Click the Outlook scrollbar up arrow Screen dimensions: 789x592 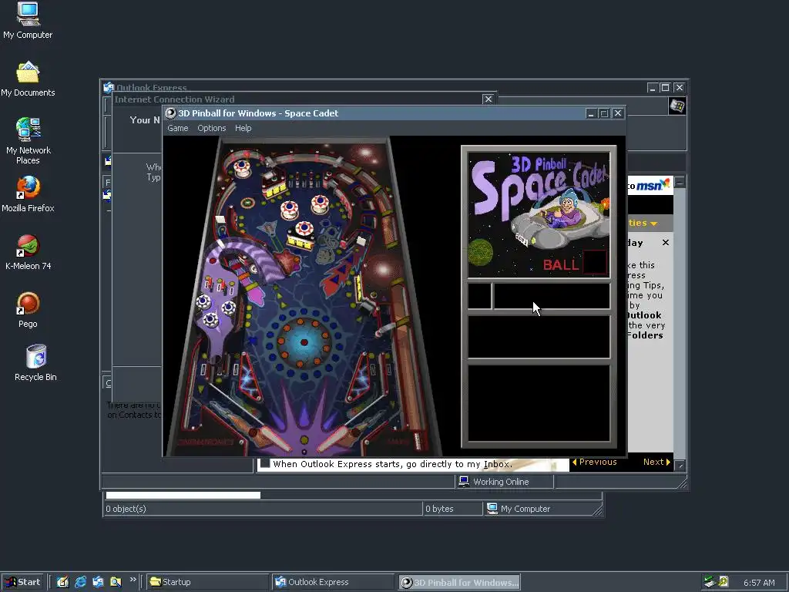click(680, 182)
